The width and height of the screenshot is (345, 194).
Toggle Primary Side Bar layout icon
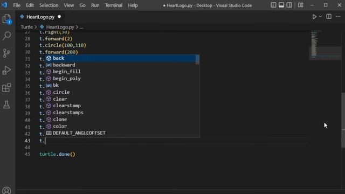coord(273,5)
